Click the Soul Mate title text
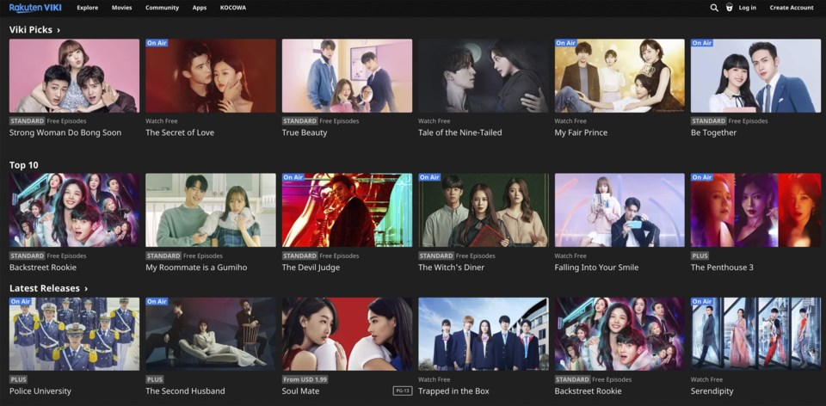This screenshot has width=826, height=406. point(300,391)
